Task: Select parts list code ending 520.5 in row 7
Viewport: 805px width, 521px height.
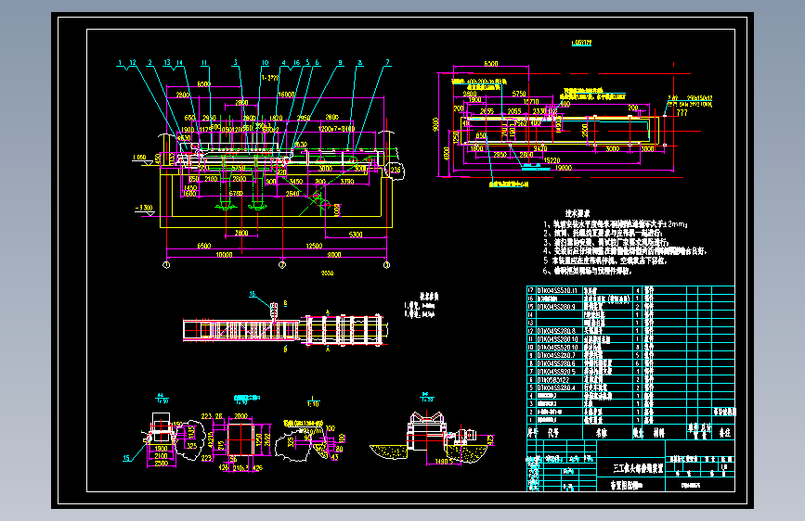Action: point(556,371)
